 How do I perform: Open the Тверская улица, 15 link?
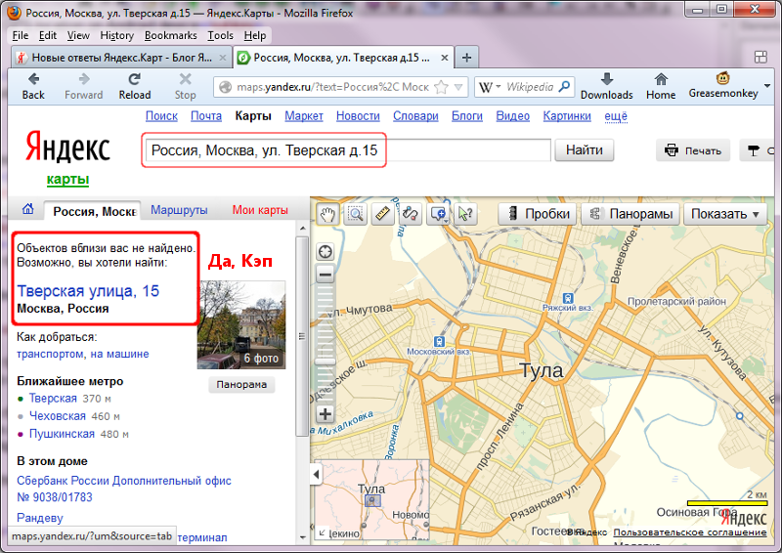(88, 291)
